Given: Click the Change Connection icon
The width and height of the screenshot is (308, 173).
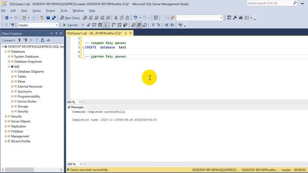Looking at the screenshot, I should click(x=13, y=25).
